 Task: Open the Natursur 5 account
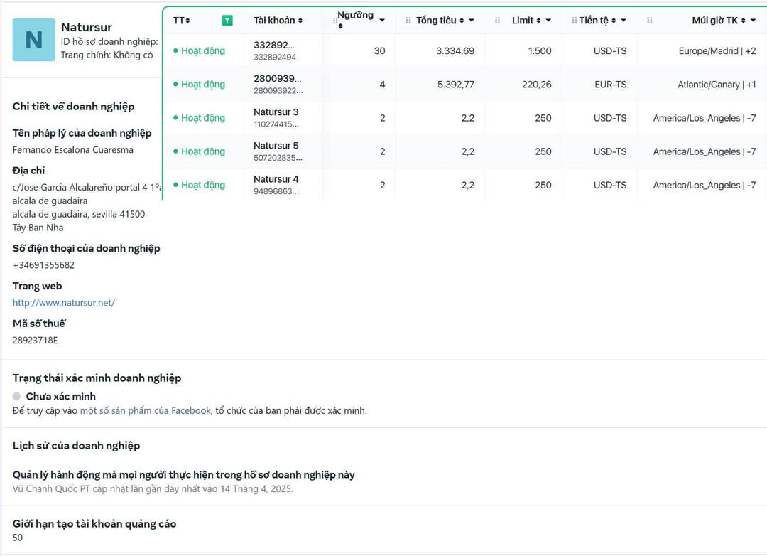[x=276, y=146]
